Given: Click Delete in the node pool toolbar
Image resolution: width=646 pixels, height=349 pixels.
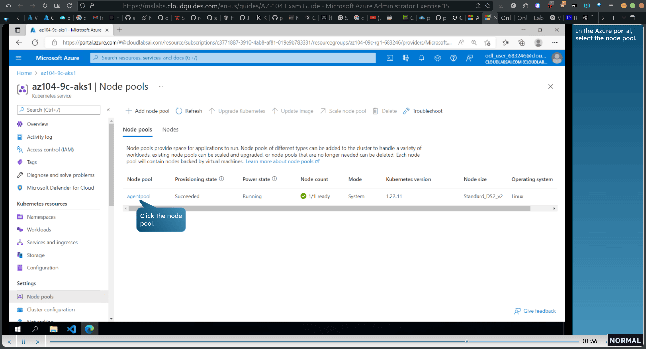Looking at the screenshot, I should 385,111.
